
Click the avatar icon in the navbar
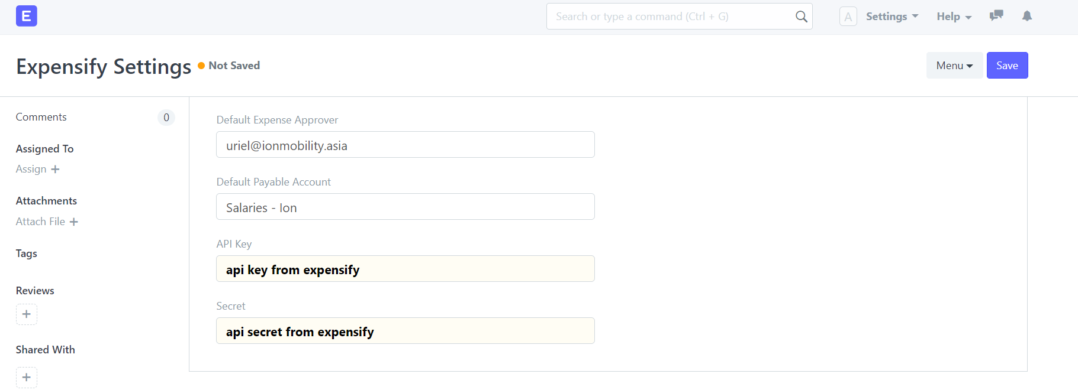point(848,16)
